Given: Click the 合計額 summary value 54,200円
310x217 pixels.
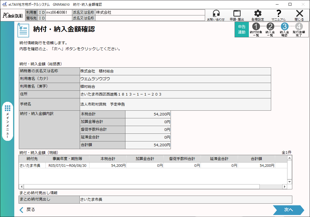Looking at the screenshot, I should (x=148, y=145).
